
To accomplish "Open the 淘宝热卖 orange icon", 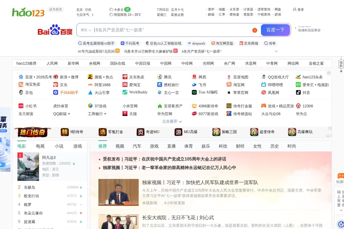I will 21,84.
